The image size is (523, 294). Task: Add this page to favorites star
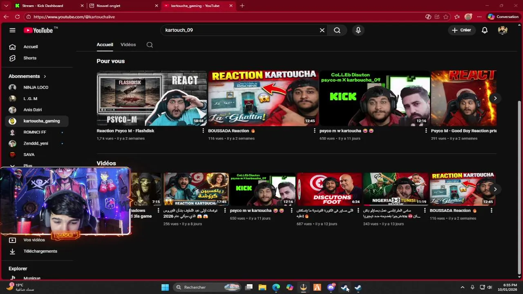pos(446,17)
